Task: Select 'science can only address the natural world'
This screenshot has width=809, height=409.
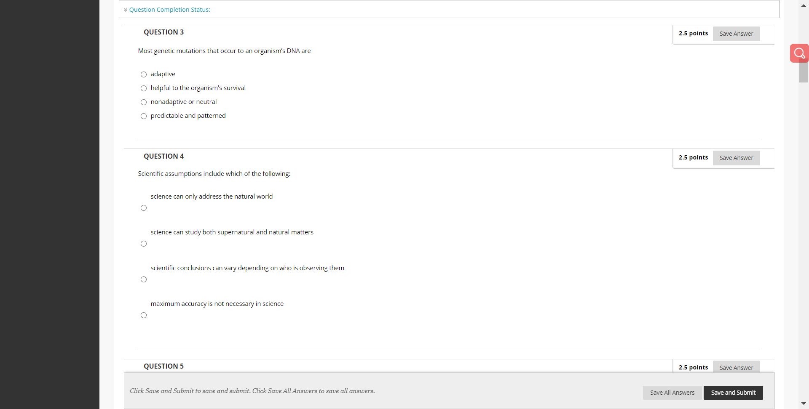Action: click(143, 207)
